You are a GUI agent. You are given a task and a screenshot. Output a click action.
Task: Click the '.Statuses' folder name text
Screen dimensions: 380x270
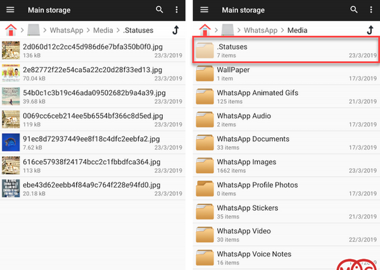[x=232, y=47]
